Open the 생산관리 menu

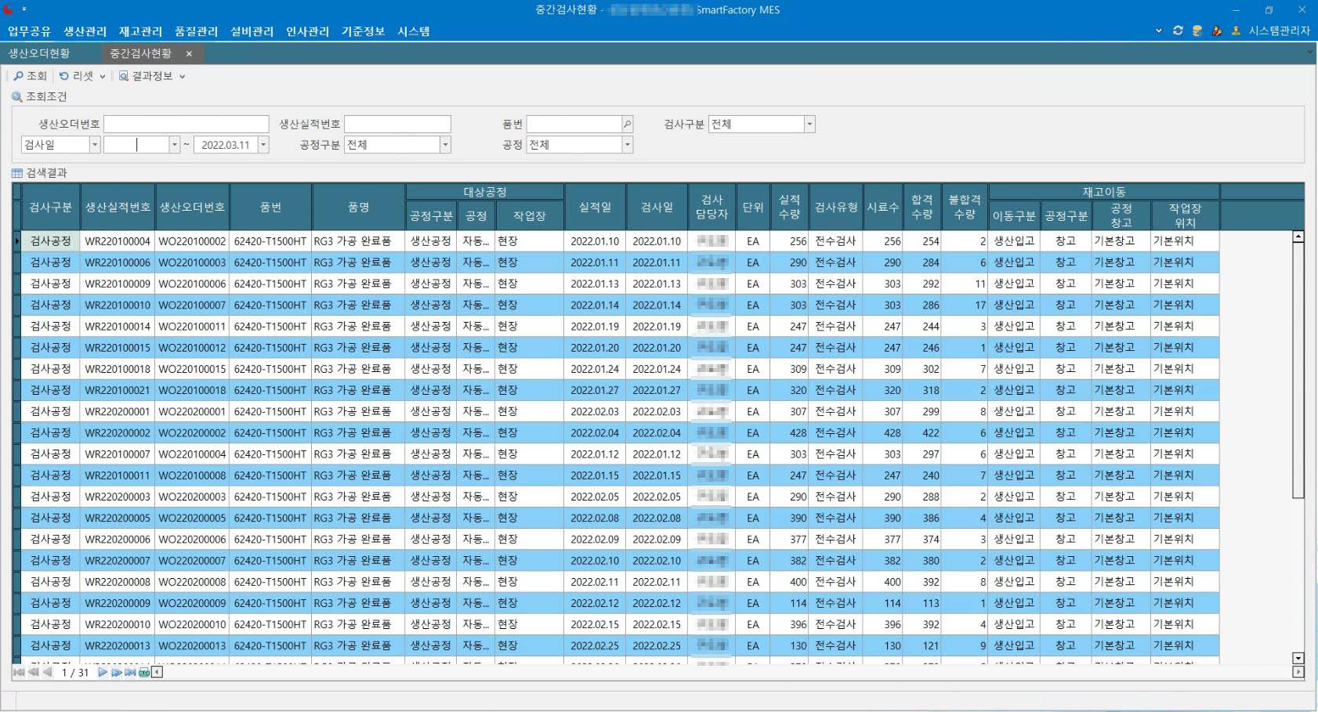pos(85,31)
